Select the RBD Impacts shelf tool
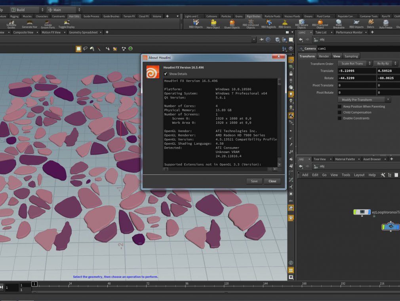This screenshot has width=400, height=301. (x=356, y=24)
